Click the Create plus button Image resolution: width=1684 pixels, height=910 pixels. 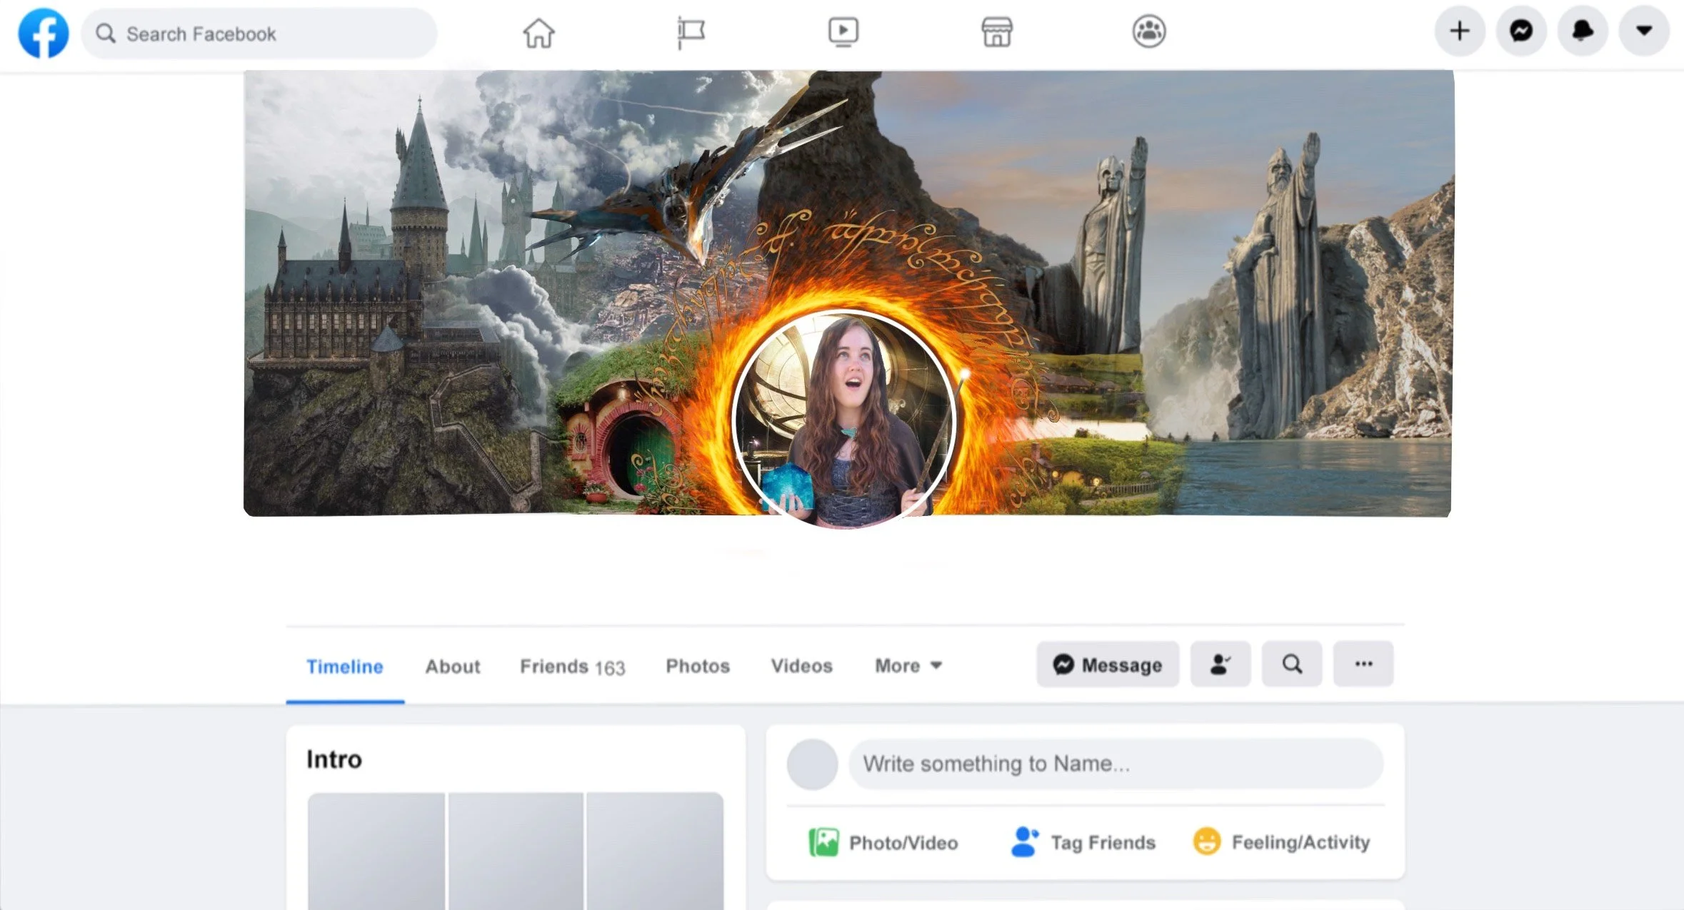click(1460, 31)
